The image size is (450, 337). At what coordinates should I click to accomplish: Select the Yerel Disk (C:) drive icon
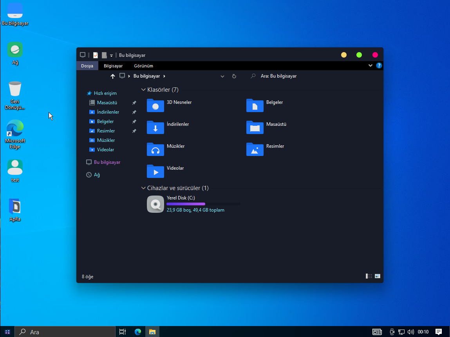click(155, 204)
